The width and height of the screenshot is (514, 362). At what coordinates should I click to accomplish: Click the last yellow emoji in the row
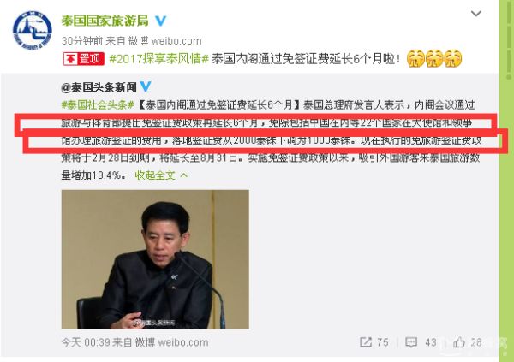point(453,59)
